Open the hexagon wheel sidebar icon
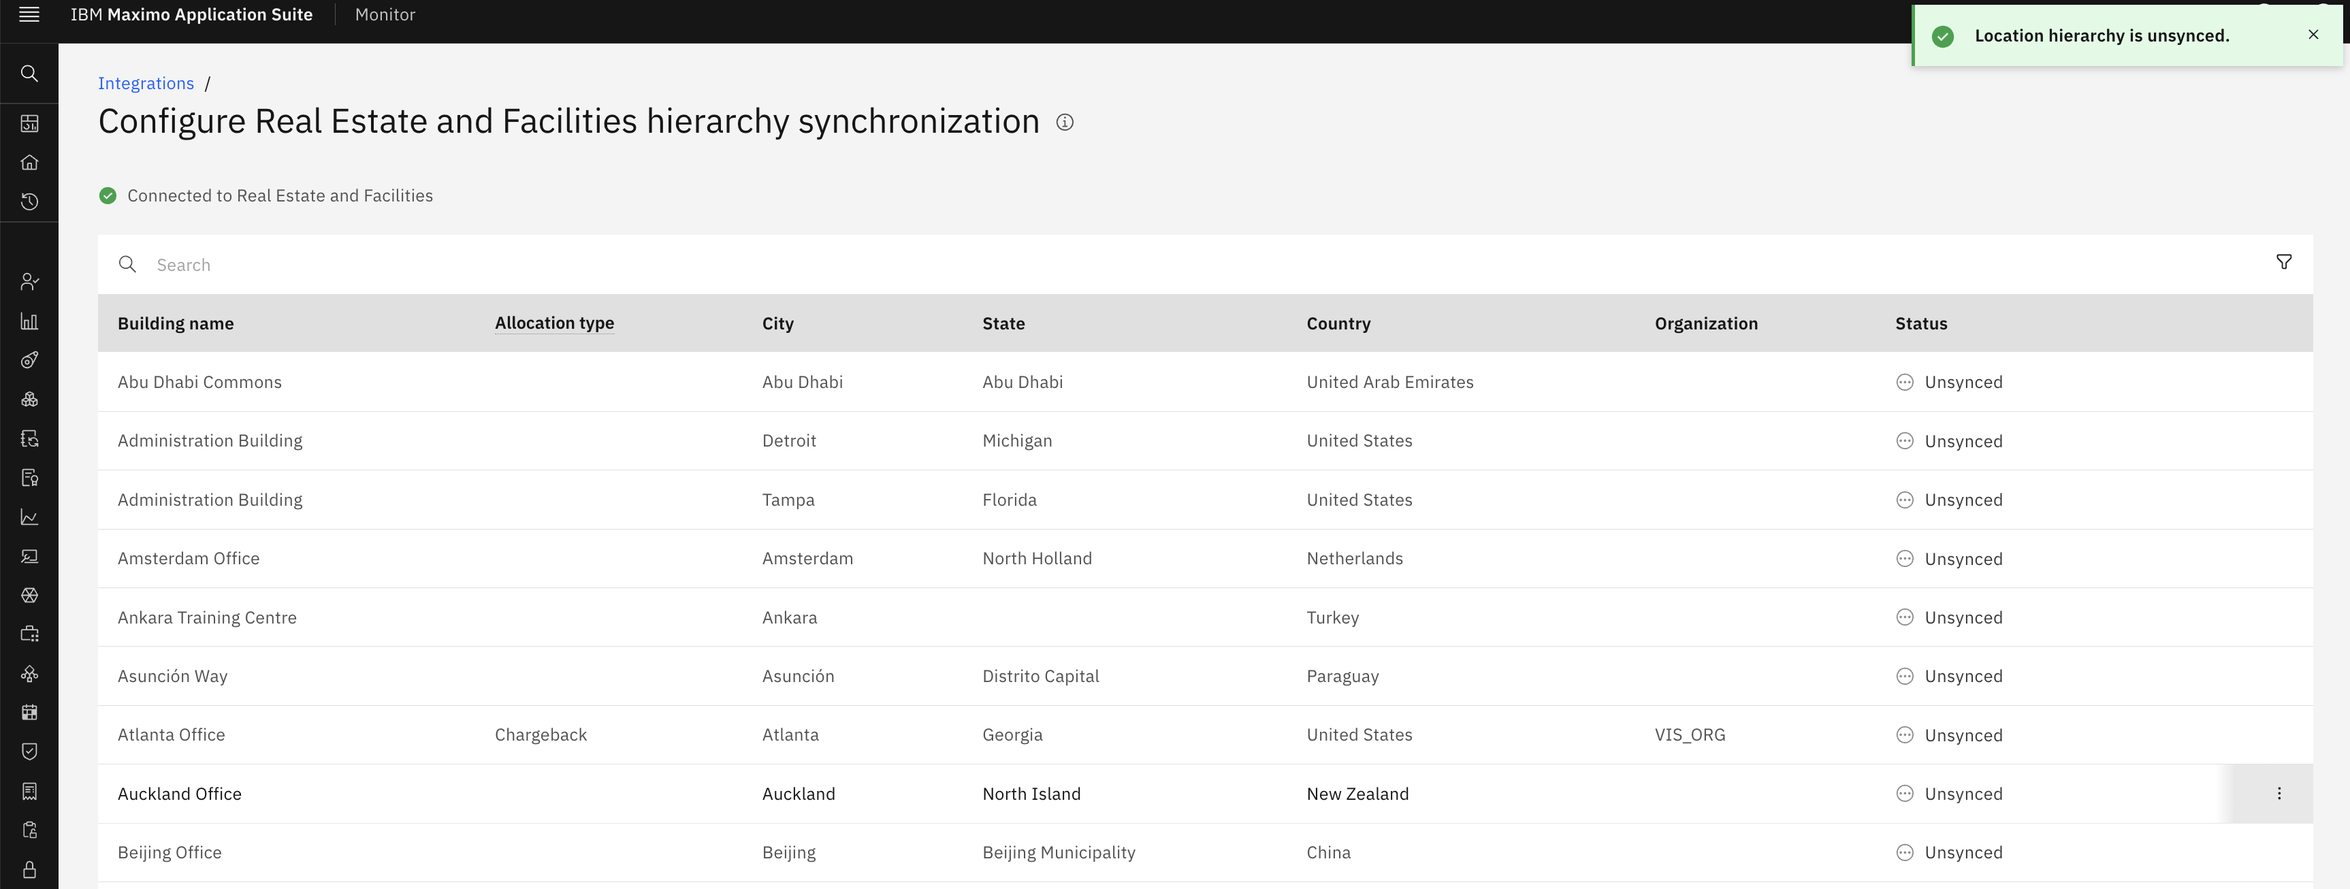The width and height of the screenshot is (2350, 889). [29, 596]
